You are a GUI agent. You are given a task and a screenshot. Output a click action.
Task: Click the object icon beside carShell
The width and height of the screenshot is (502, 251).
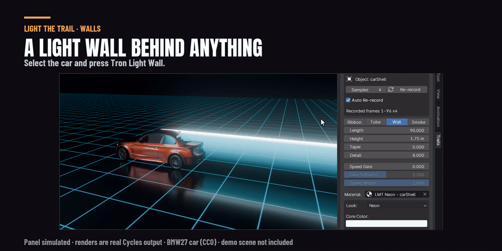click(x=349, y=79)
